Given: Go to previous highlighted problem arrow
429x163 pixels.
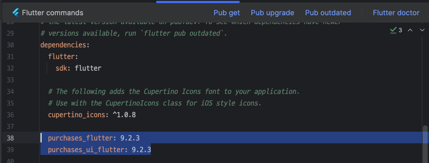Looking at the screenshot, I should pyautogui.click(x=410, y=30).
